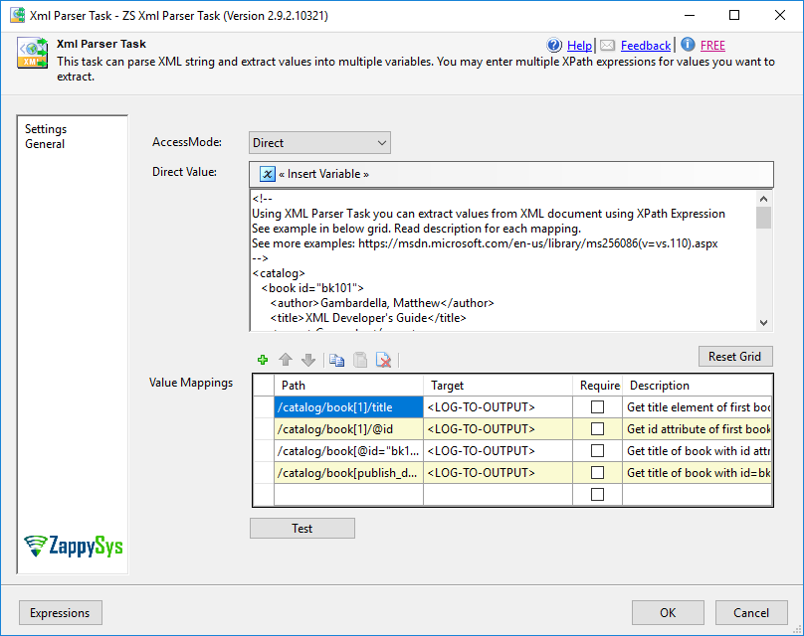Add a new mapping row with green plus icon
804x636 pixels.
pyautogui.click(x=263, y=360)
